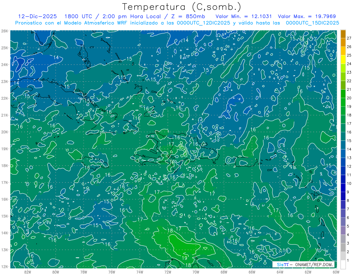357x276 pixels.
Task: Click the longitude axis label 72W
Action: [x=168, y=272]
